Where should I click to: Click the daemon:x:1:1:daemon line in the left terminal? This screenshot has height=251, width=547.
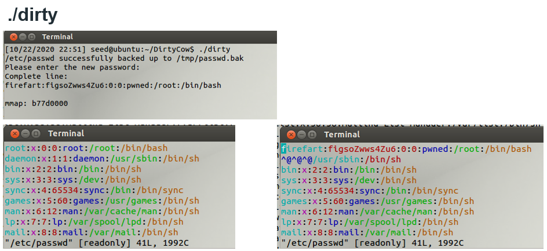point(102,158)
